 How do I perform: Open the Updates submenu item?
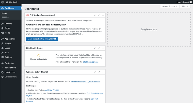coord(5,17)
